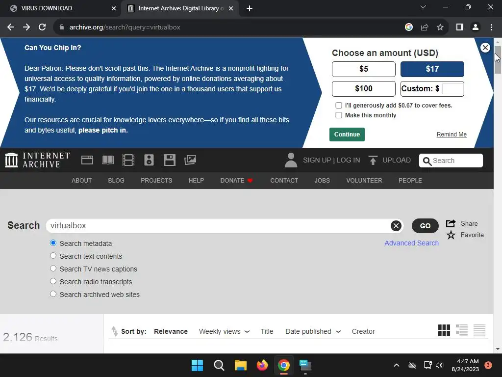This screenshot has width=502, height=377.
Task: Toggle the sort direction arrows
Action: click(x=114, y=331)
